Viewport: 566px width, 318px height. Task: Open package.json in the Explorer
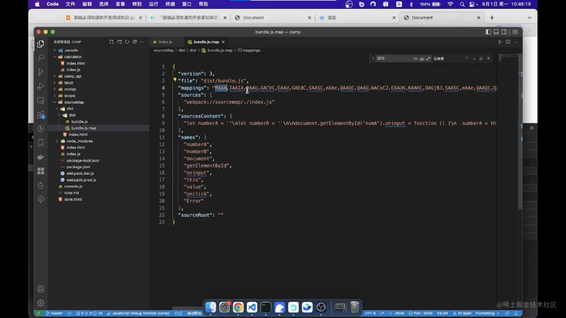click(x=78, y=167)
